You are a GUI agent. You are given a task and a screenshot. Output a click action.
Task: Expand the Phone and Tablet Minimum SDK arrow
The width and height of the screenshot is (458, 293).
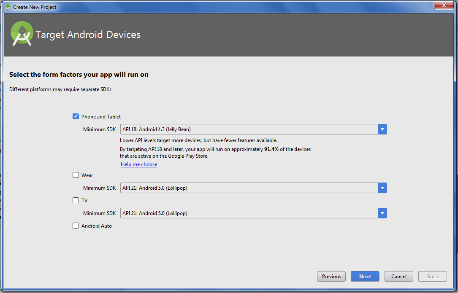382,129
